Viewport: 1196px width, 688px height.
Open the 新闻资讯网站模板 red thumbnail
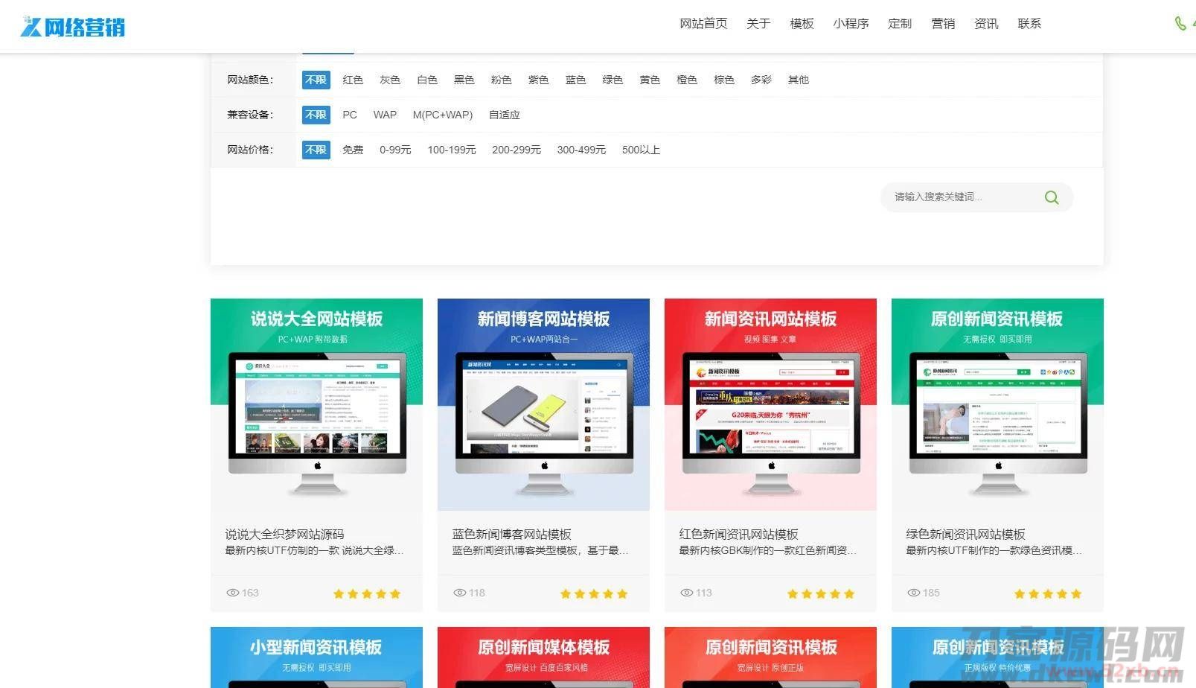click(x=770, y=404)
